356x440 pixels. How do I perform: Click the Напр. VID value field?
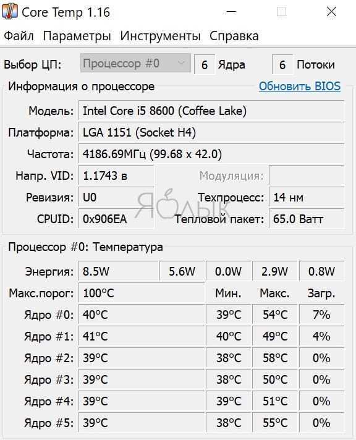tap(116, 176)
